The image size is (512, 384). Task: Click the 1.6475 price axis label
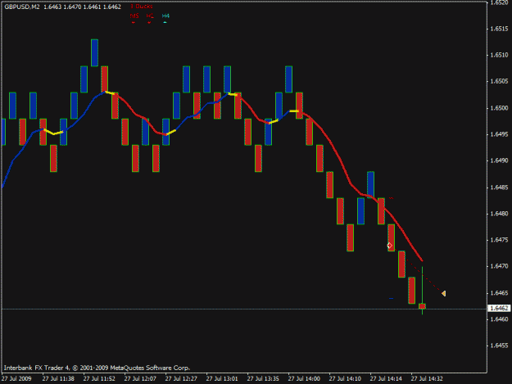coord(499,240)
